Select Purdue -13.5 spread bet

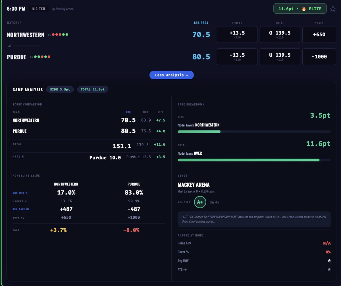tap(237, 57)
